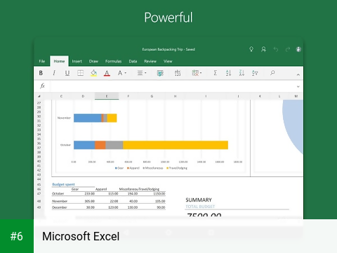Switch to the Formulas tab
Image resolution: width=337 pixels, height=253 pixels.
click(x=113, y=61)
